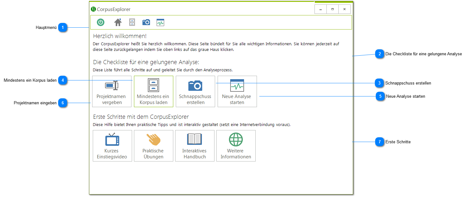Viewport: 467px width, 197px height.
Task: Choose the 'Schnappschuss erstellen' tile
Action: click(195, 91)
